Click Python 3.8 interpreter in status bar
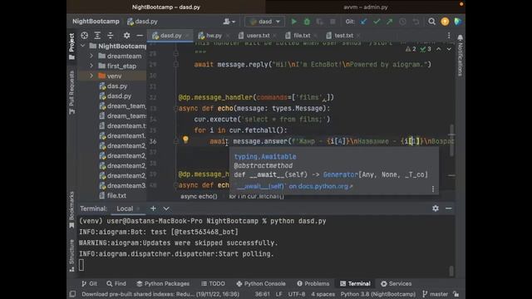 click(378, 294)
